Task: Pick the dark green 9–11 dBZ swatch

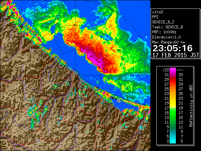Action: click(173, 127)
